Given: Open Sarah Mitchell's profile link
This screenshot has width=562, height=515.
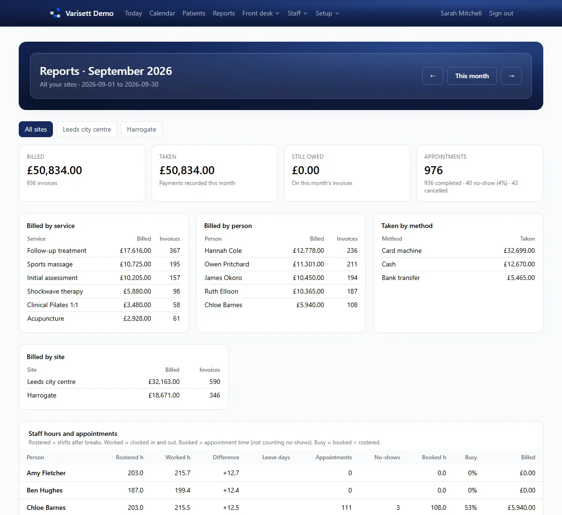Looking at the screenshot, I should 461,13.
